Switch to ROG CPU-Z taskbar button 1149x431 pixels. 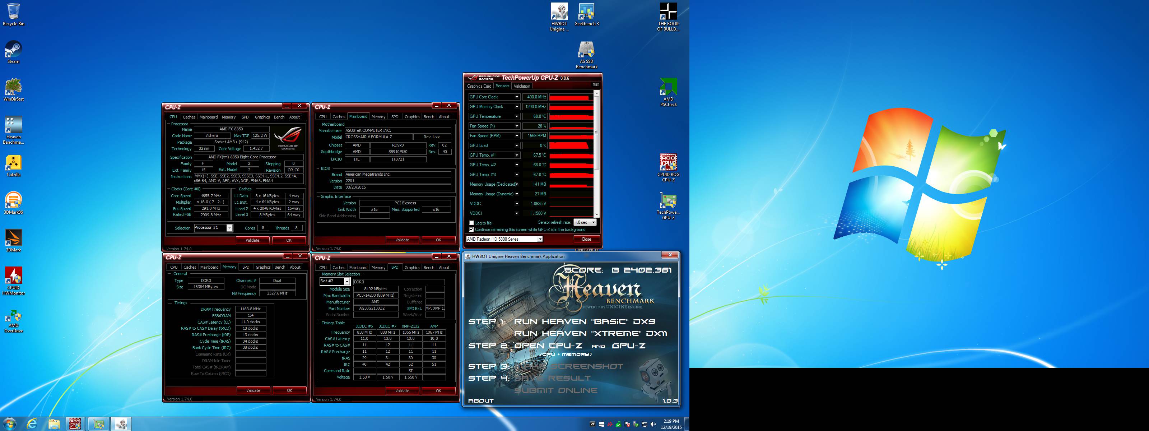(x=75, y=423)
